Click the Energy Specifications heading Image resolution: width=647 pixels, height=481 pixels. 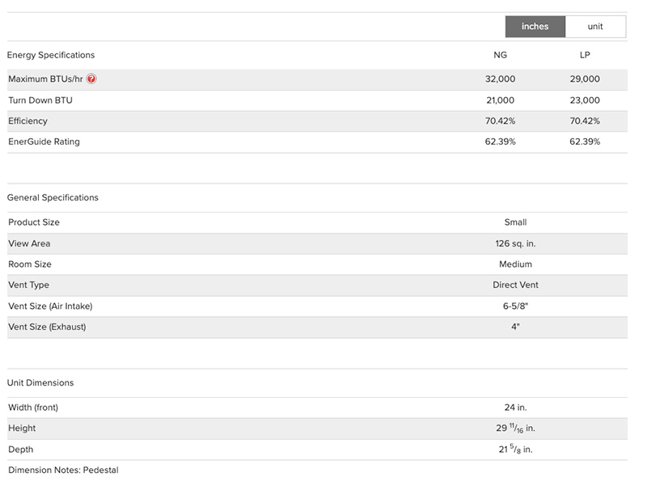click(x=51, y=55)
